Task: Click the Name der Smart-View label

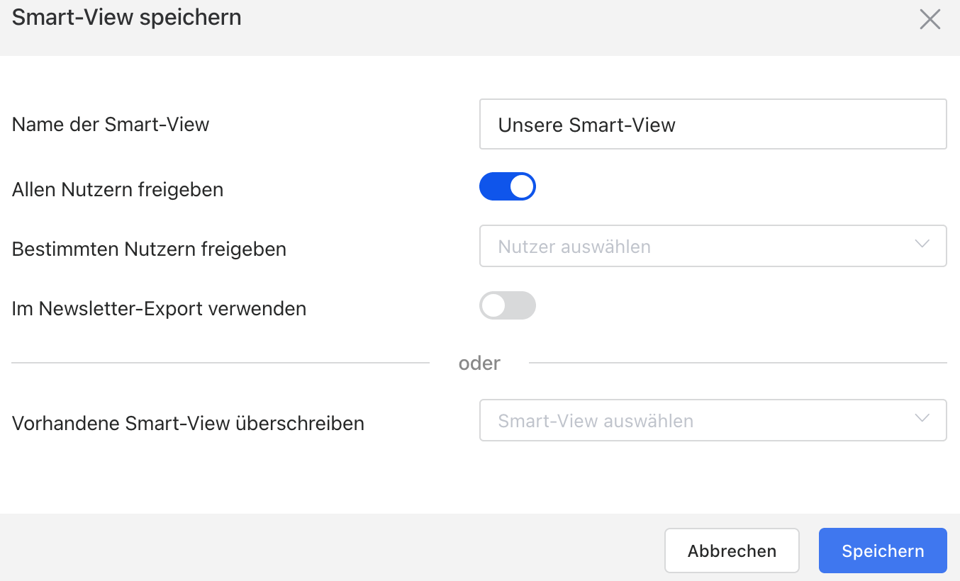Action: [x=111, y=125]
